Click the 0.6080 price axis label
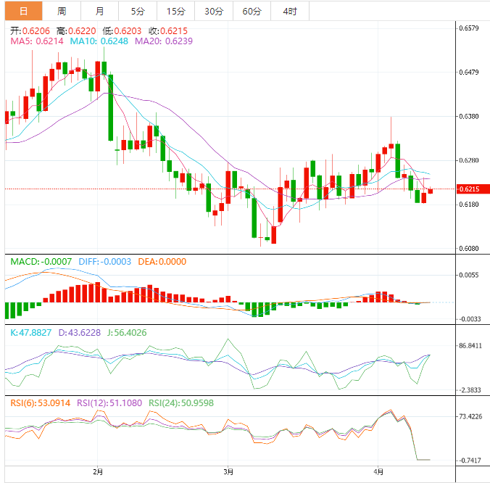The width and height of the screenshot is (490, 483). coord(469,249)
